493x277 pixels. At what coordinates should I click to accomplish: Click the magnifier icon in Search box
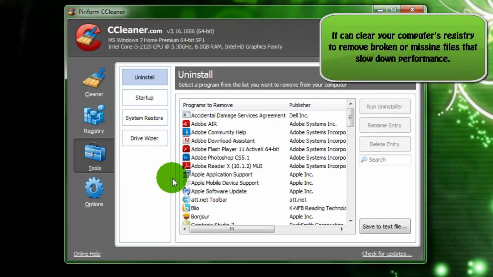tap(364, 159)
